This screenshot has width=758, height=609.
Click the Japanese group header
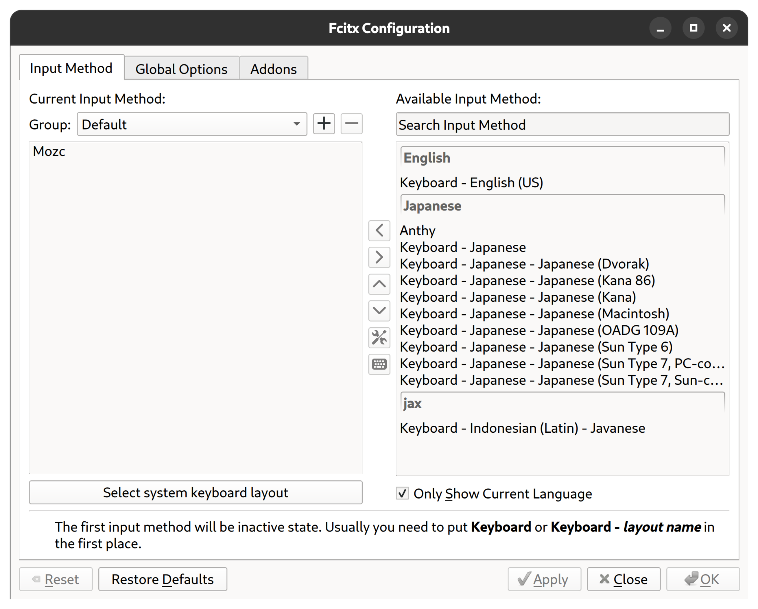pos(563,206)
